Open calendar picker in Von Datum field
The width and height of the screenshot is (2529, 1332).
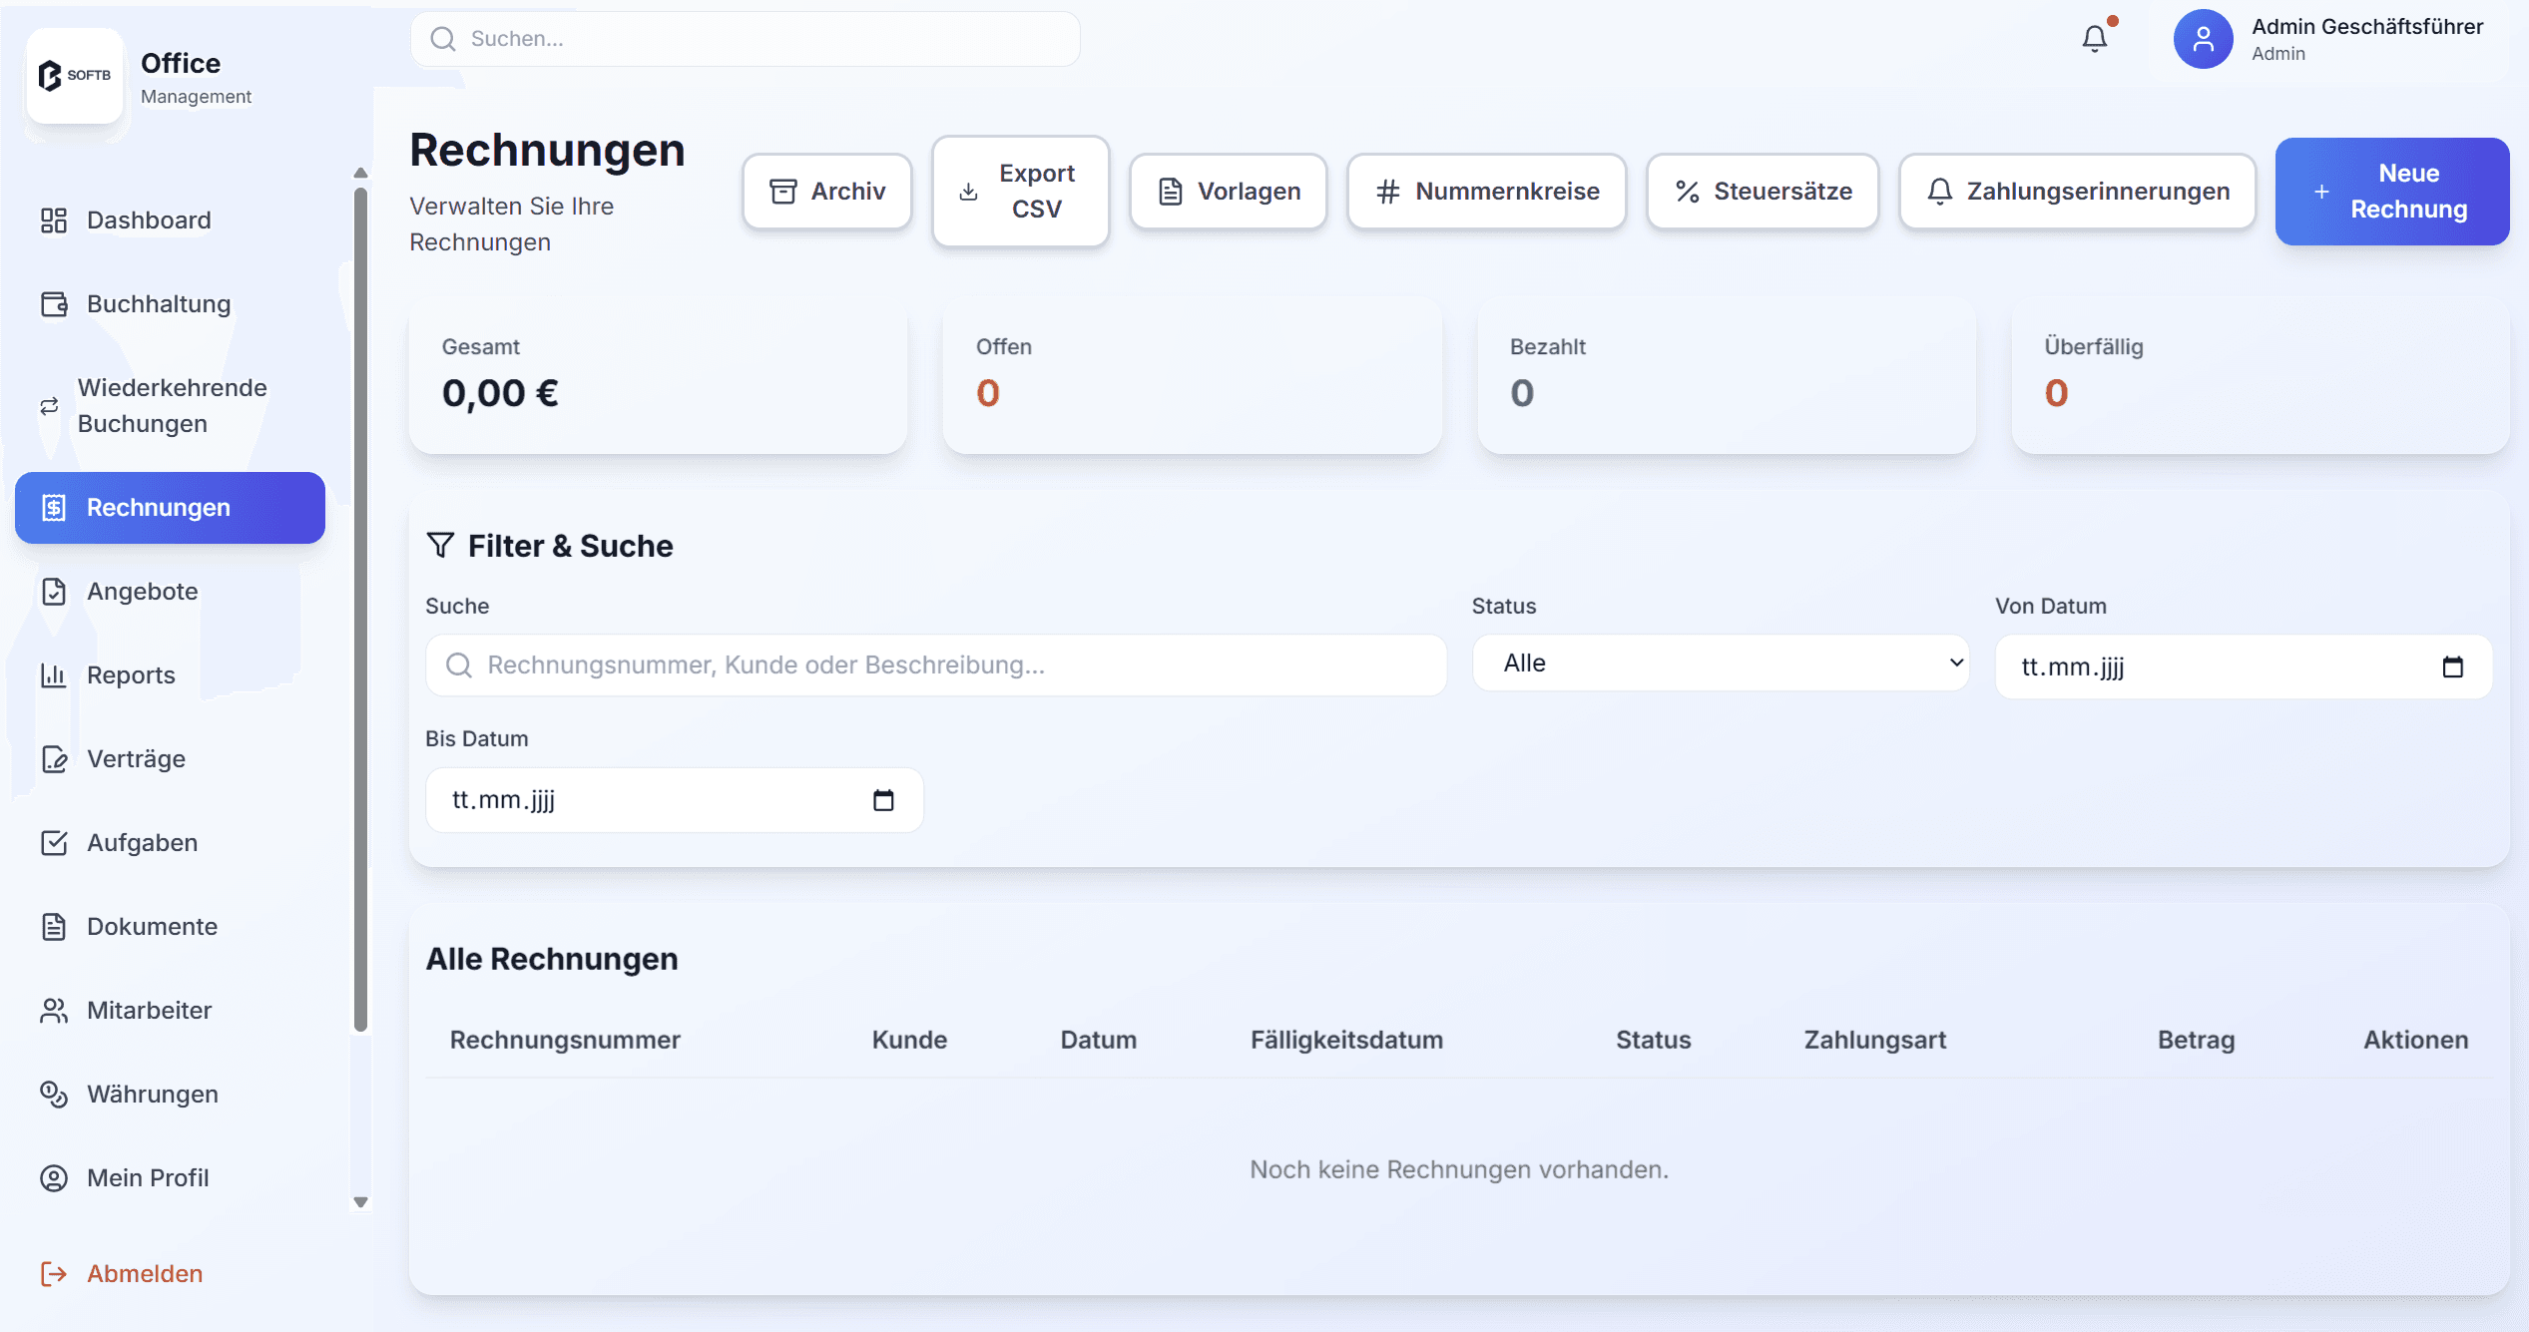2452,666
